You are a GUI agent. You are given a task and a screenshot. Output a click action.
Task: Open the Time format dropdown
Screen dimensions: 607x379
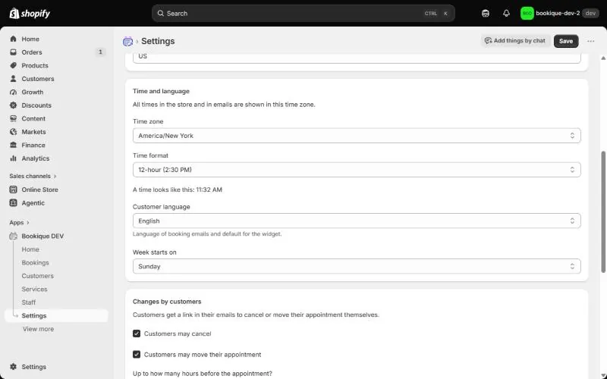(357, 169)
